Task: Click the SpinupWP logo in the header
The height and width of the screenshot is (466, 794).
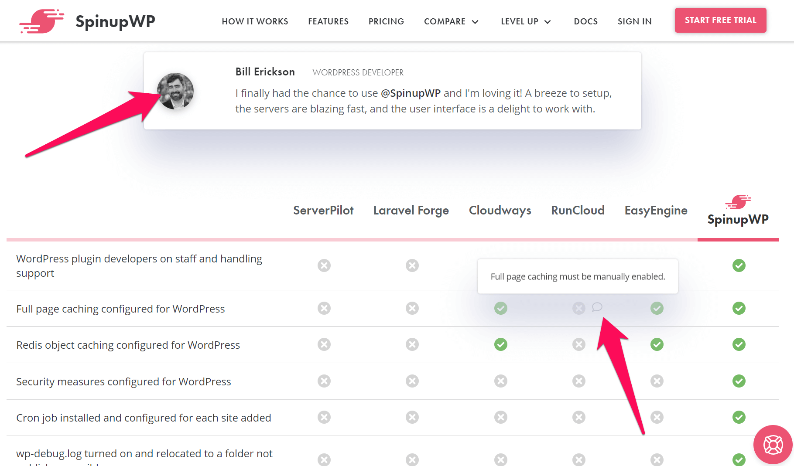Action: (87, 21)
